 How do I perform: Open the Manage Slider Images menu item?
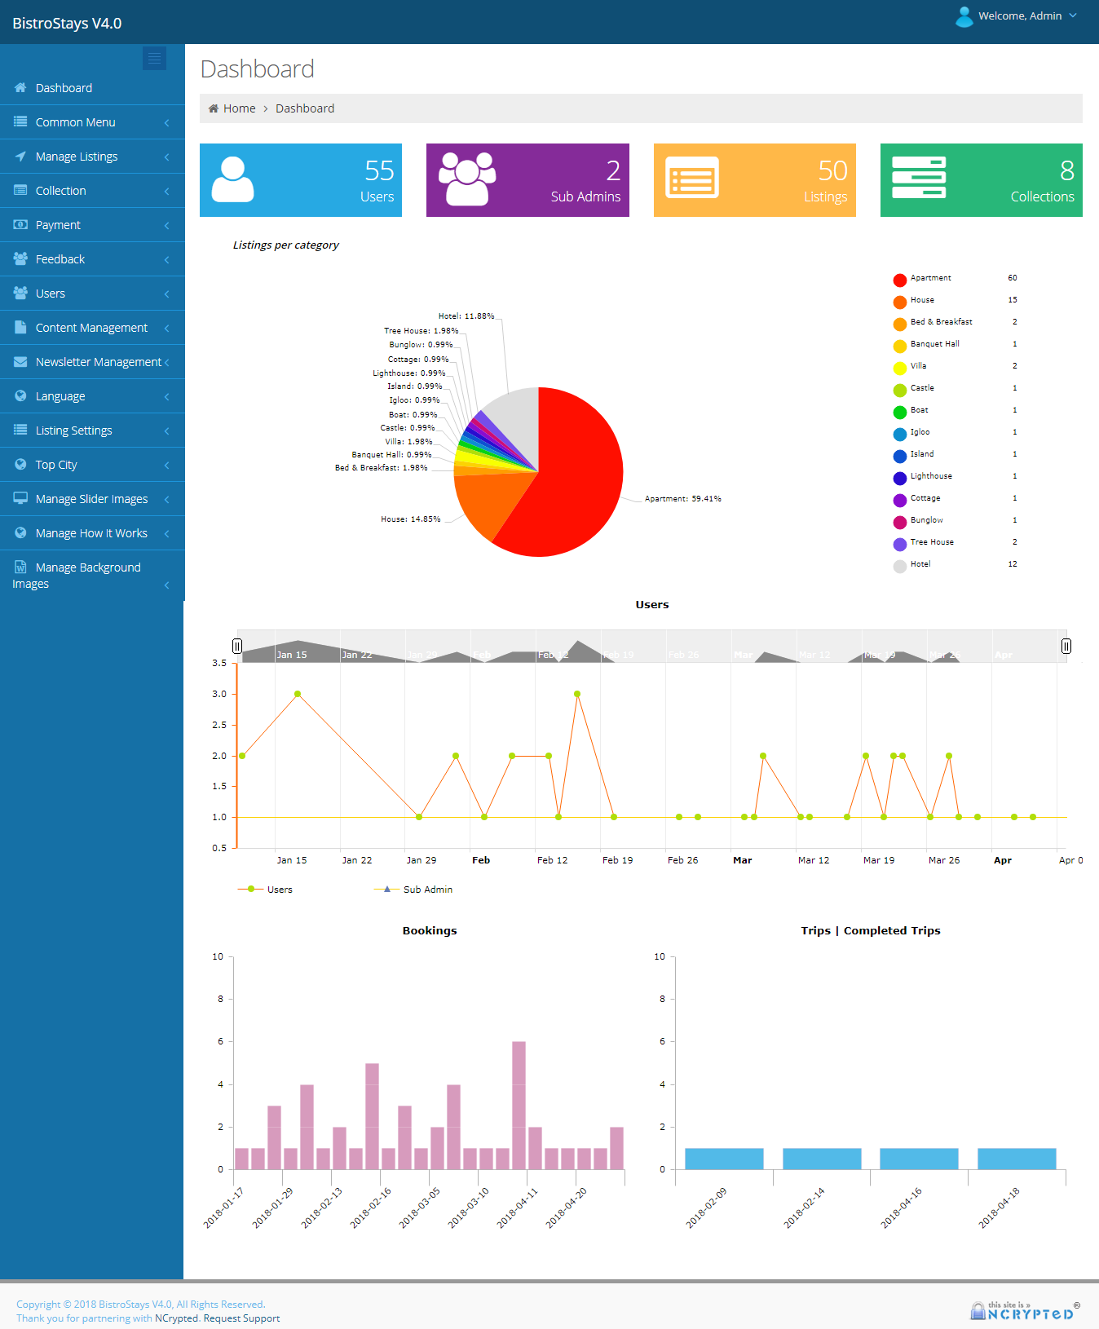click(x=92, y=499)
